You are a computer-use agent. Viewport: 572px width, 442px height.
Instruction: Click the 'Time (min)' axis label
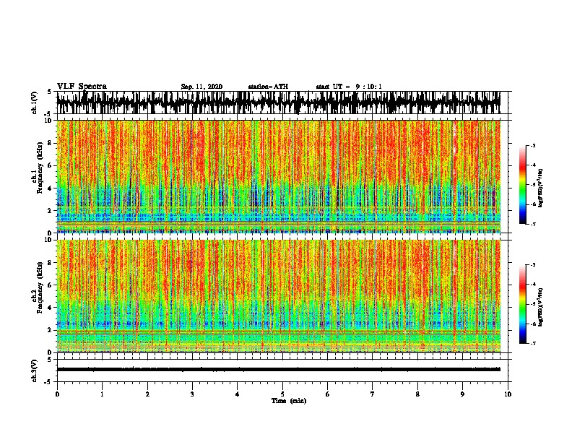coord(289,401)
